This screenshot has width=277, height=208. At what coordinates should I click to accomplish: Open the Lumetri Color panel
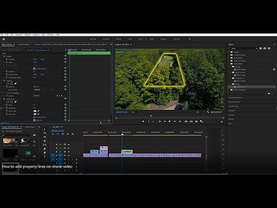(233, 106)
